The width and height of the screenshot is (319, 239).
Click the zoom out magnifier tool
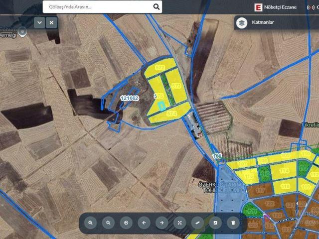108,223
